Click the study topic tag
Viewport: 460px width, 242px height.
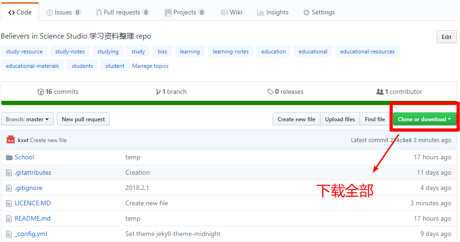[138, 52]
